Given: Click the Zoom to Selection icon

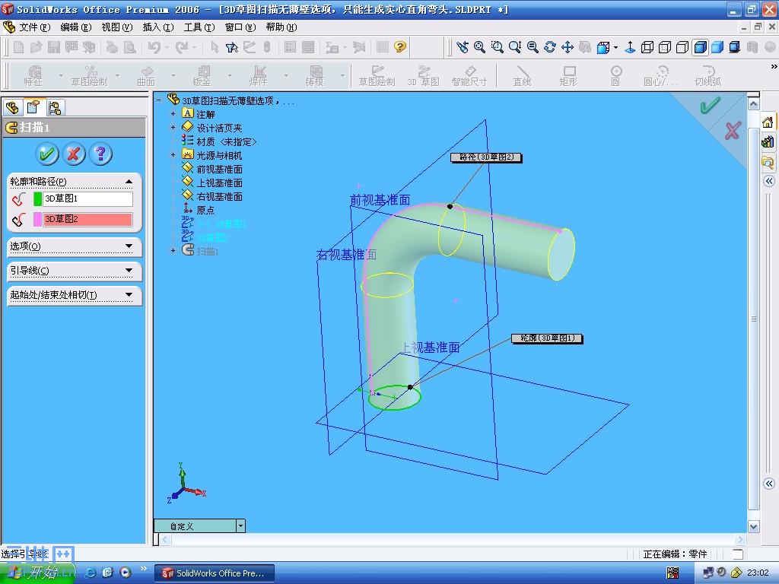Looking at the screenshot, I should pyautogui.click(x=533, y=47).
